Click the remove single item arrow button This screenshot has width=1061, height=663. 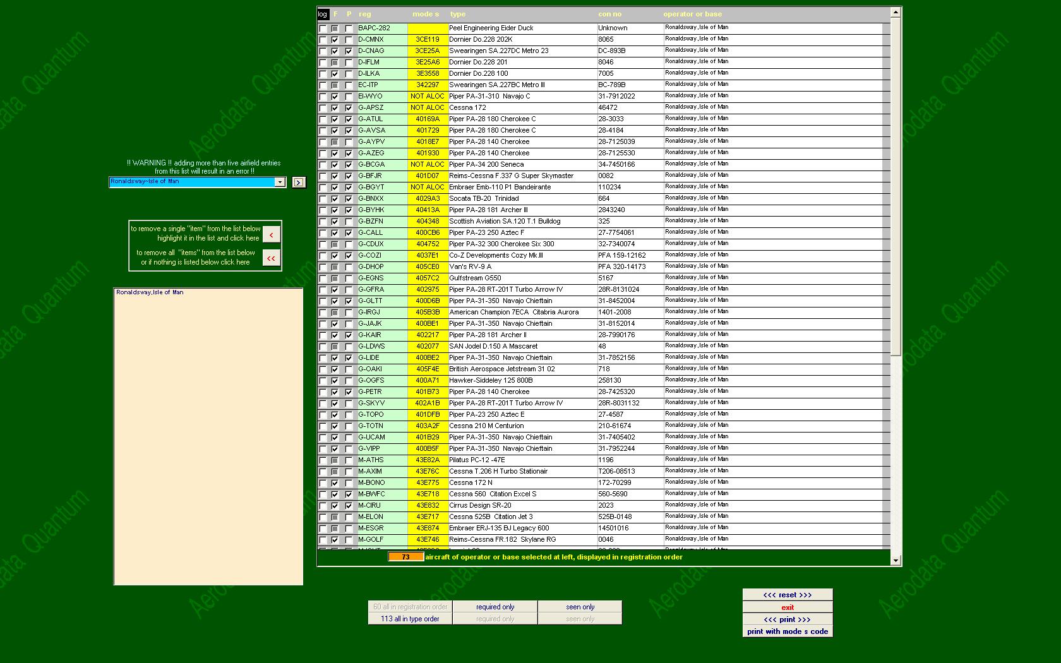[x=271, y=235]
